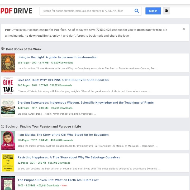Open the language globe button
Screen dimensions: 190x190
pos(166,11)
